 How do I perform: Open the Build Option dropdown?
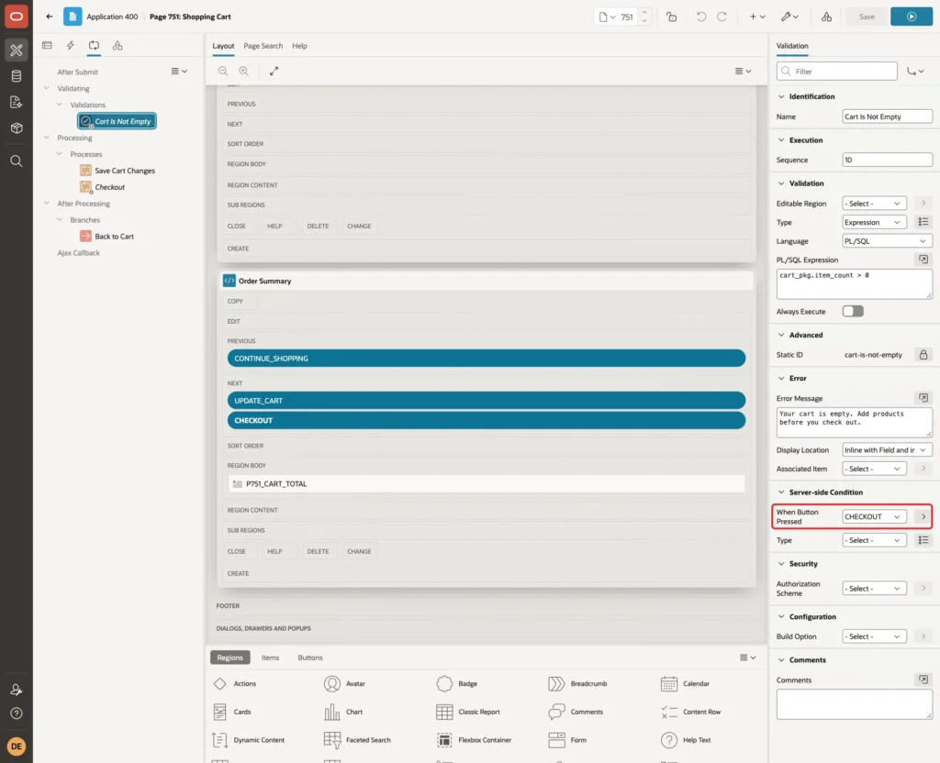pos(874,636)
